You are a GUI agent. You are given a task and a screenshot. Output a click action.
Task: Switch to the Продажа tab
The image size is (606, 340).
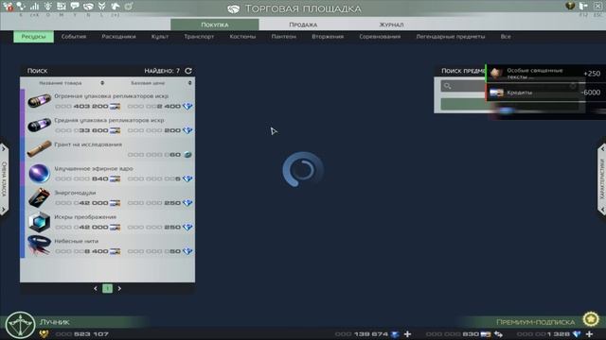coord(303,25)
